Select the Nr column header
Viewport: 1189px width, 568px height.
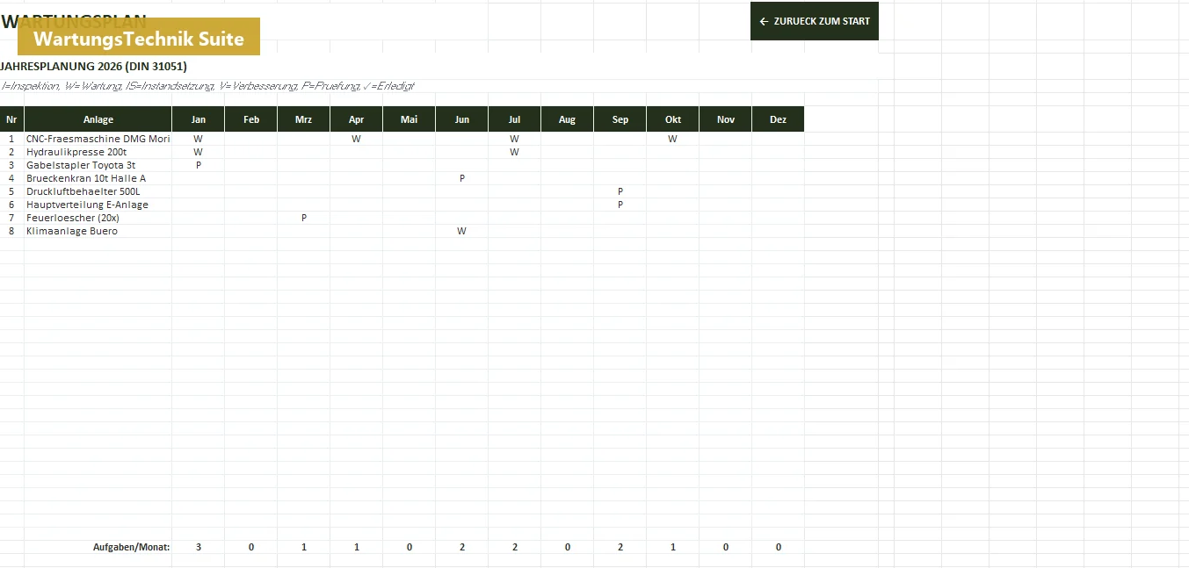coord(11,119)
